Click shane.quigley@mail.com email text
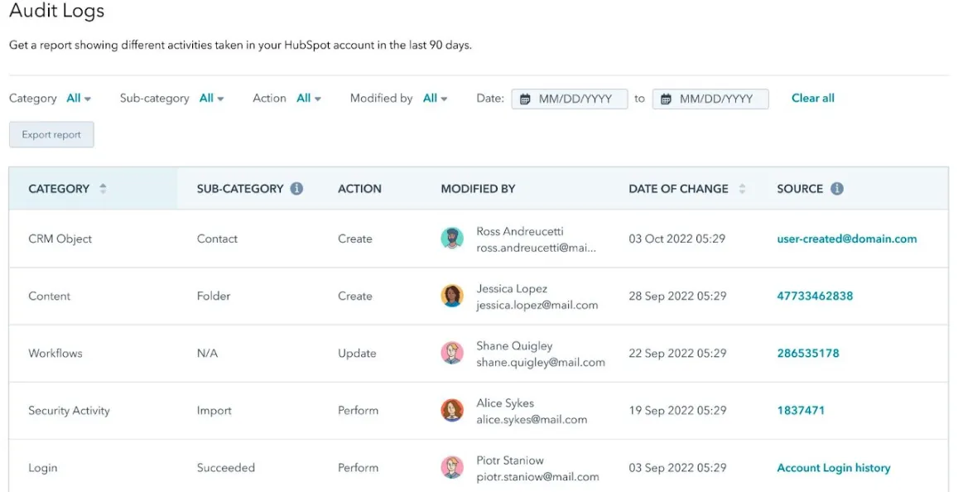 click(x=541, y=363)
